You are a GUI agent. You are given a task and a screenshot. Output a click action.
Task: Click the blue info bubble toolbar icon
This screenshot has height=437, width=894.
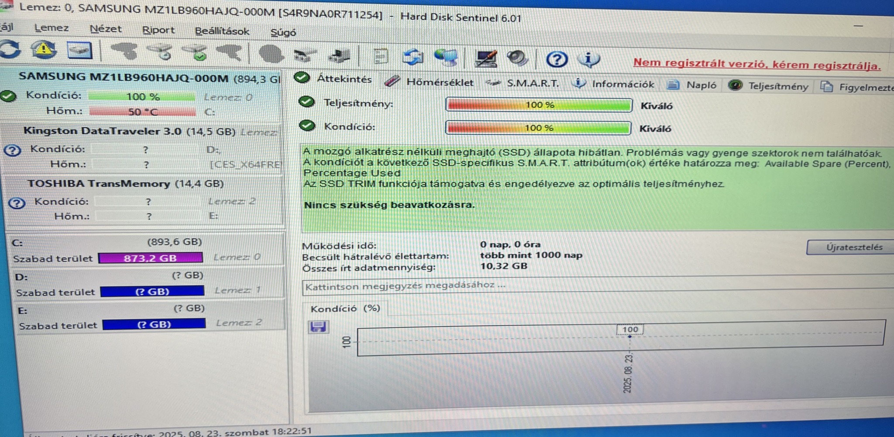point(588,59)
